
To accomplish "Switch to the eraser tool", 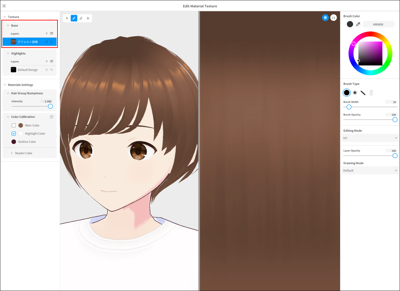I will click(x=81, y=18).
